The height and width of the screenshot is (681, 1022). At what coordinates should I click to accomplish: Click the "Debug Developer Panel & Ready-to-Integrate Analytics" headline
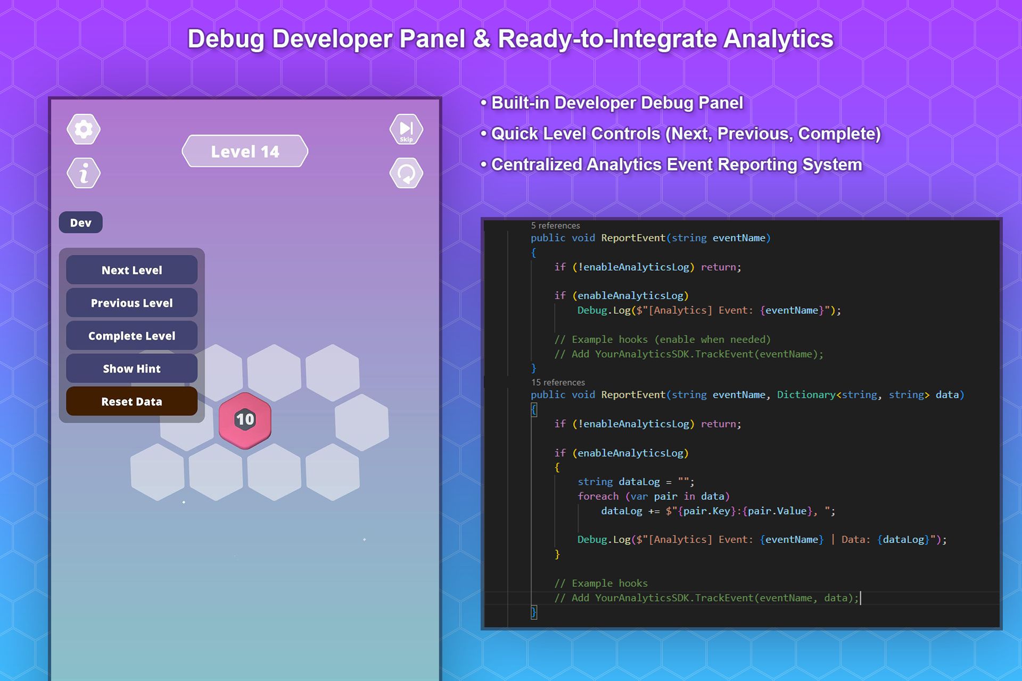click(x=510, y=39)
